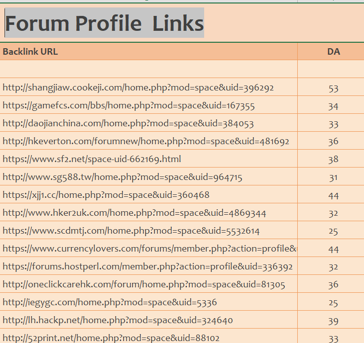364x343 pixels.
Task: Click the lh.hackp.net backlink URL
Action: pyautogui.click(x=118, y=321)
